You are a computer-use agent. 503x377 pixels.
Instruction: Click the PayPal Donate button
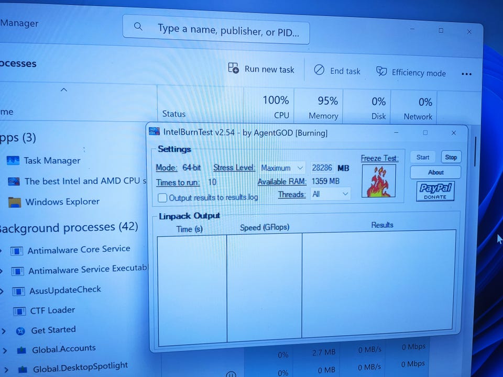(x=435, y=191)
